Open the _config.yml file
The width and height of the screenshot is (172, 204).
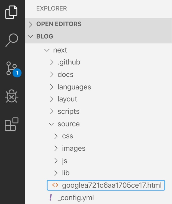click(x=76, y=198)
